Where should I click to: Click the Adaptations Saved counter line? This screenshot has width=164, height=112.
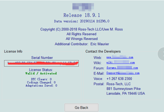pos(41,85)
